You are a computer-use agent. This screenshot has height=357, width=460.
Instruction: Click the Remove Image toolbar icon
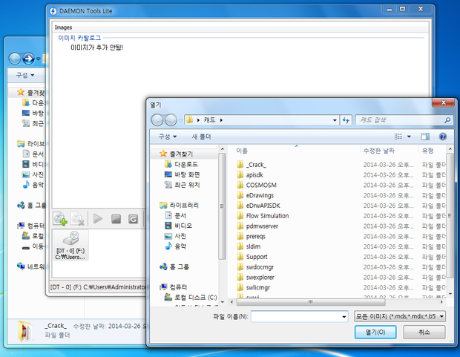tap(78, 219)
